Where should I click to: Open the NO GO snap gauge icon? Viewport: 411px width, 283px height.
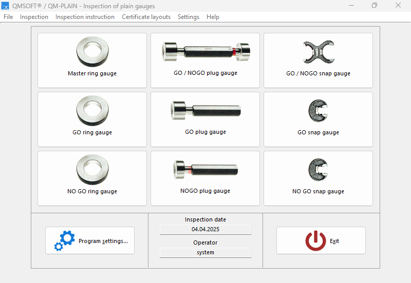click(x=318, y=170)
